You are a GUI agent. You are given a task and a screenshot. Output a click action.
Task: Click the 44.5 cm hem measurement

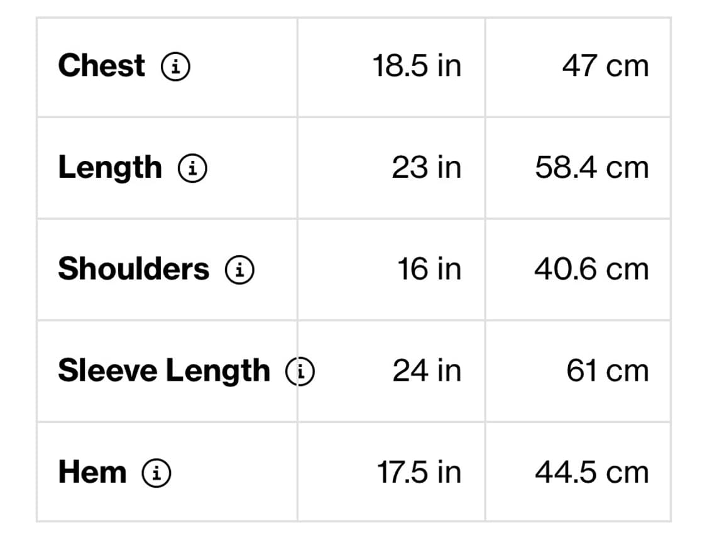click(591, 473)
